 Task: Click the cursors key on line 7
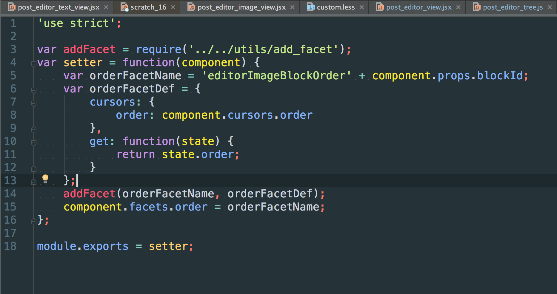[113, 102]
